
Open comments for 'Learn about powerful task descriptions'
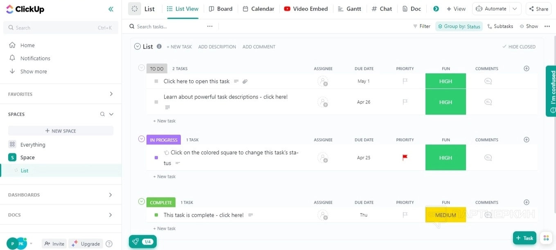[488, 102]
